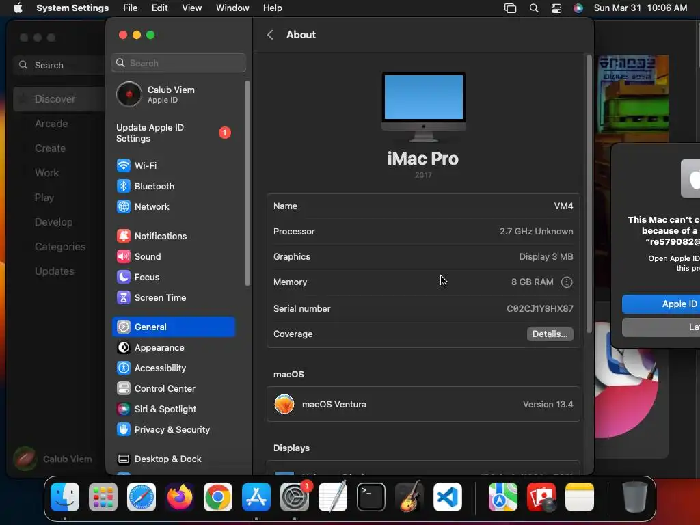The image size is (700, 525).
Task: Open Notifications bell icon
Action: point(124,236)
